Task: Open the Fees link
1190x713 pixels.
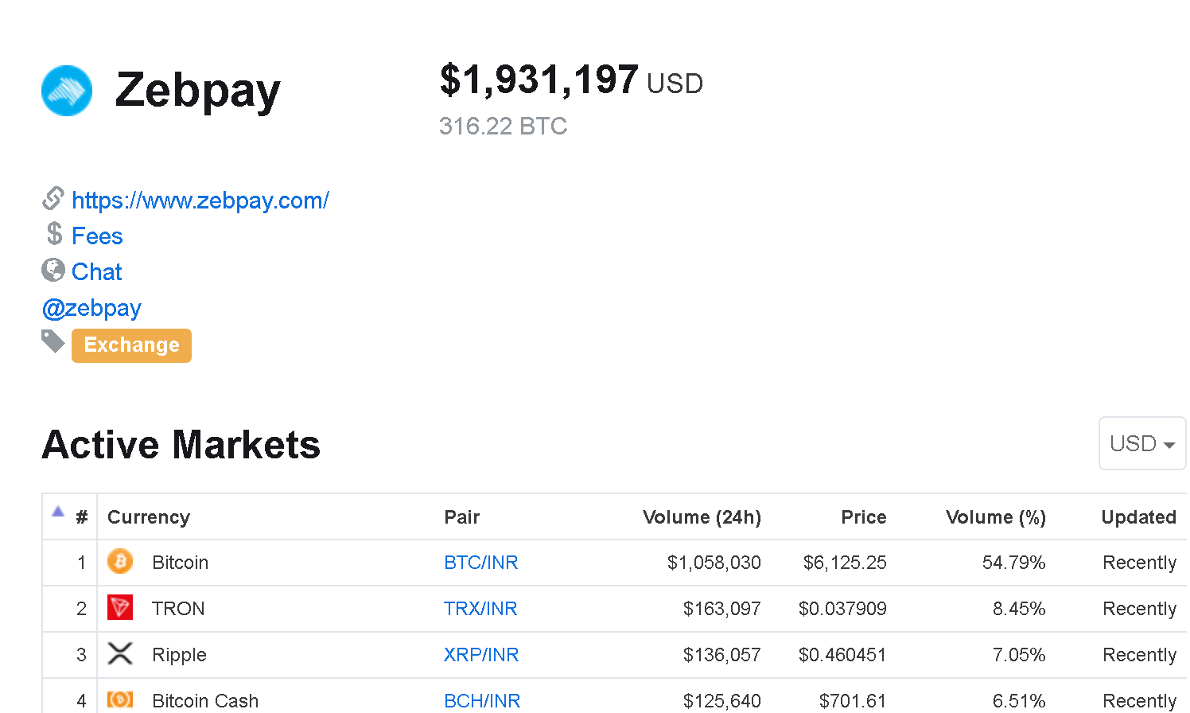Action: click(97, 236)
